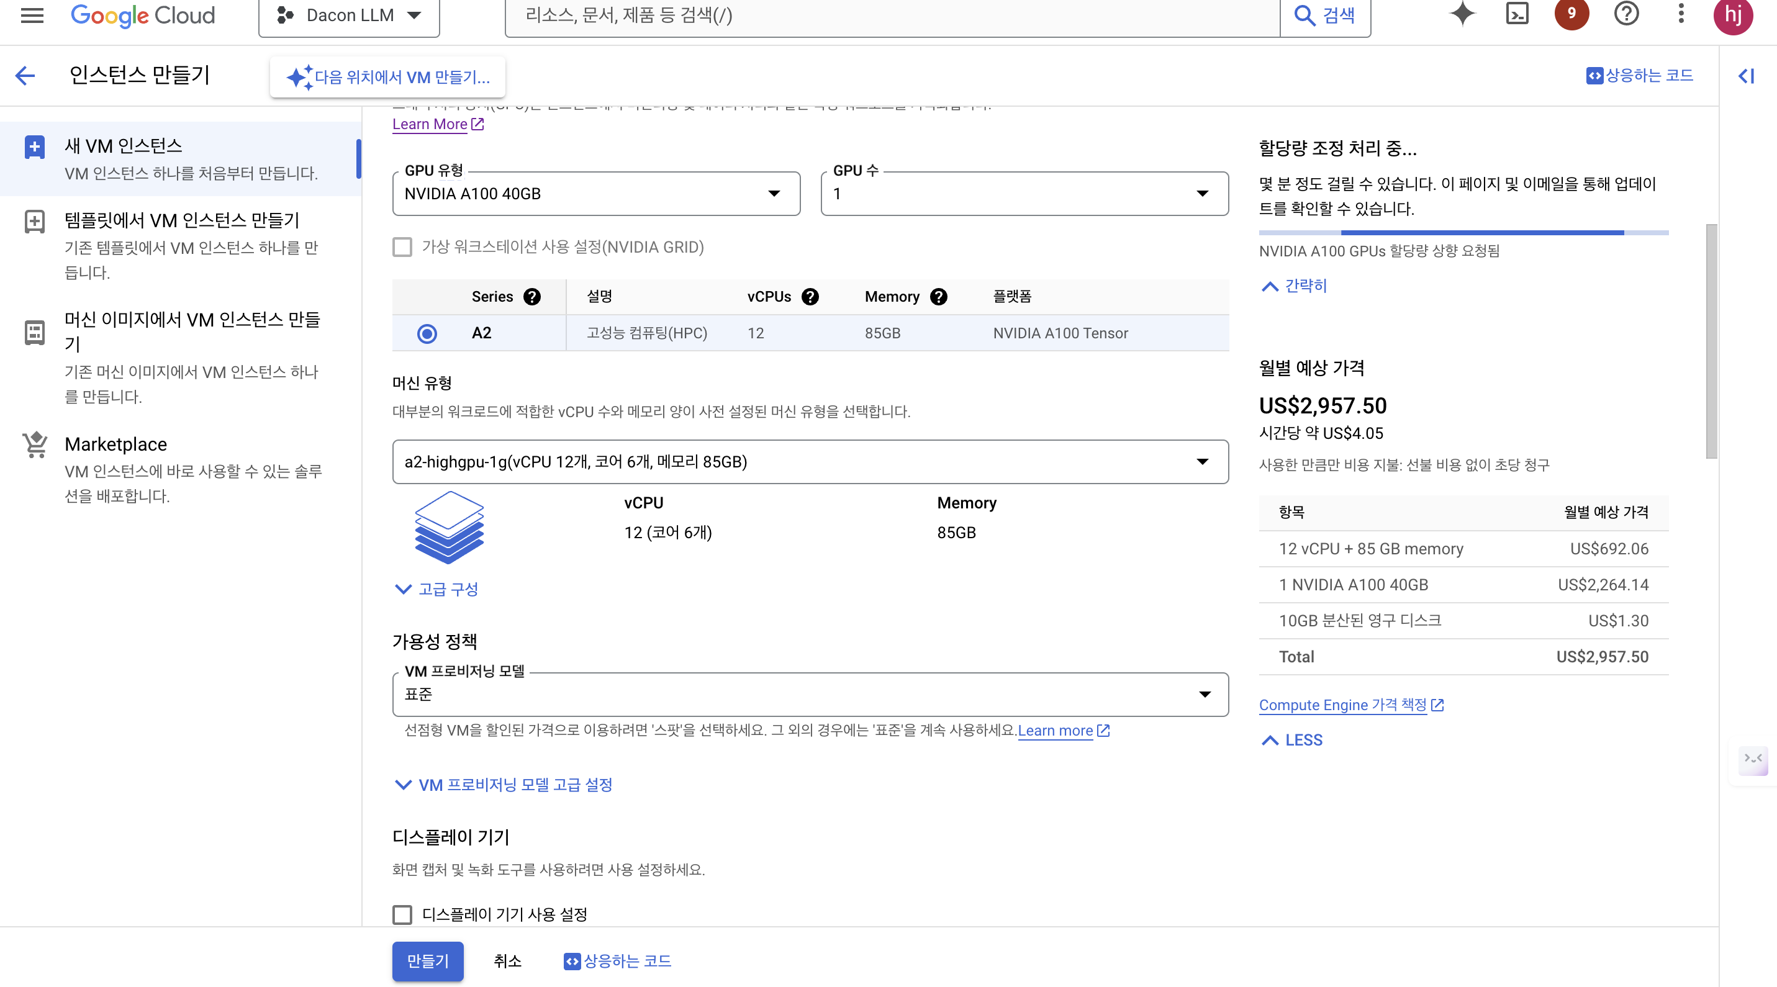Click the 12 vCPU + 85 GB memory row

(1463, 549)
